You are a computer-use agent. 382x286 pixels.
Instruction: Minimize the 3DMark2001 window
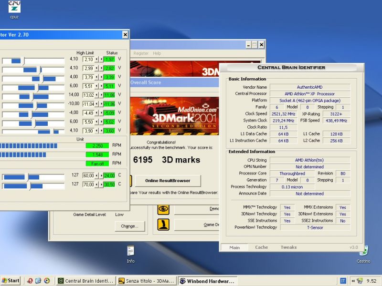pyautogui.click(x=248, y=45)
